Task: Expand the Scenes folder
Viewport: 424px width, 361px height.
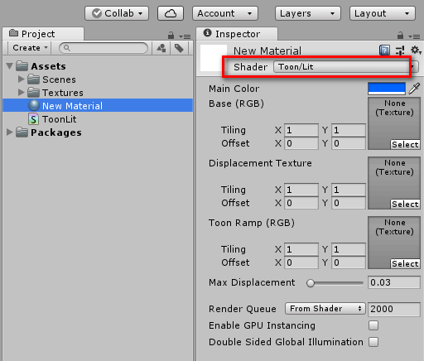Action: [22, 79]
